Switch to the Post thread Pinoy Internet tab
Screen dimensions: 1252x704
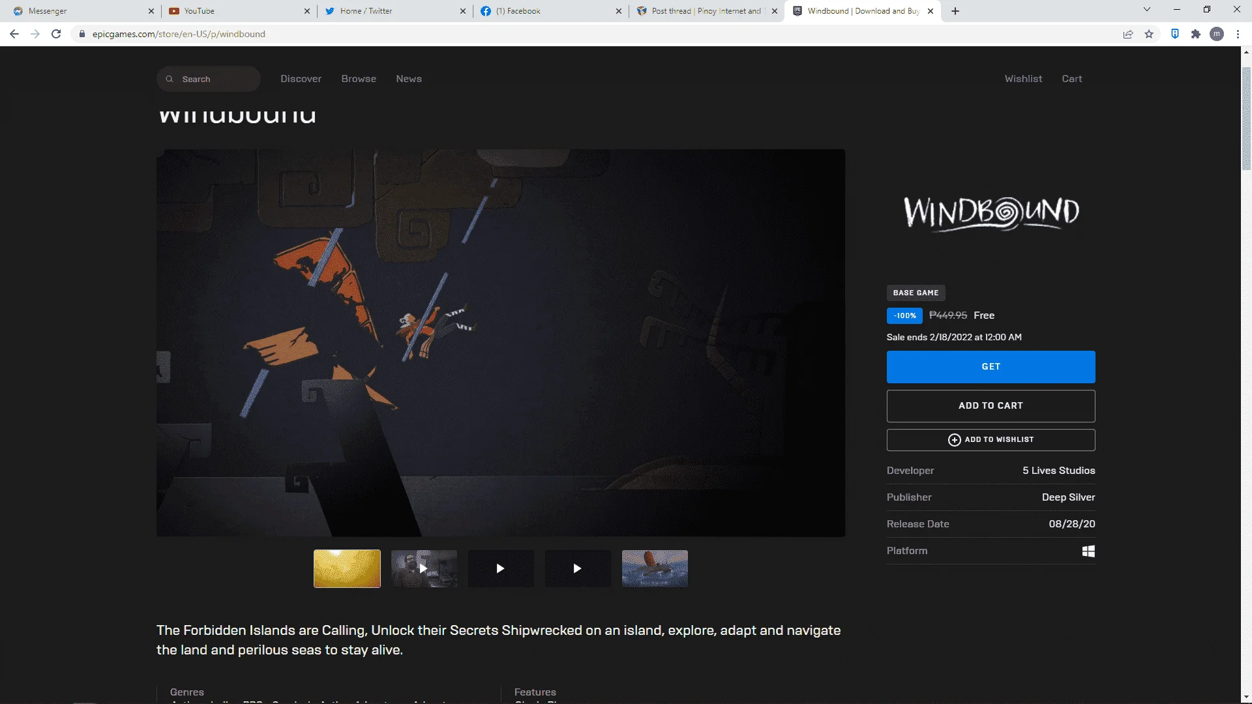(x=706, y=11)
